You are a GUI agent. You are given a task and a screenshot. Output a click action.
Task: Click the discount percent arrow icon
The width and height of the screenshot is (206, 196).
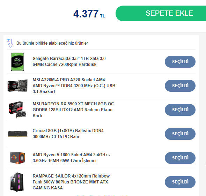tap(10, 43)
